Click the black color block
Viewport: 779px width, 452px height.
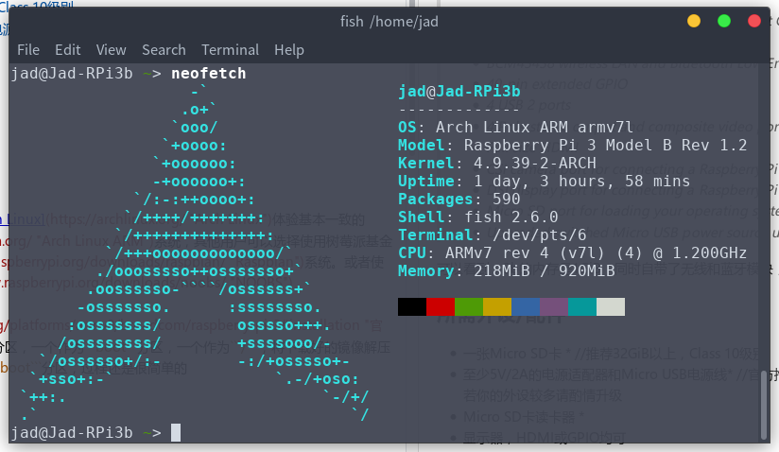[412, 306]
